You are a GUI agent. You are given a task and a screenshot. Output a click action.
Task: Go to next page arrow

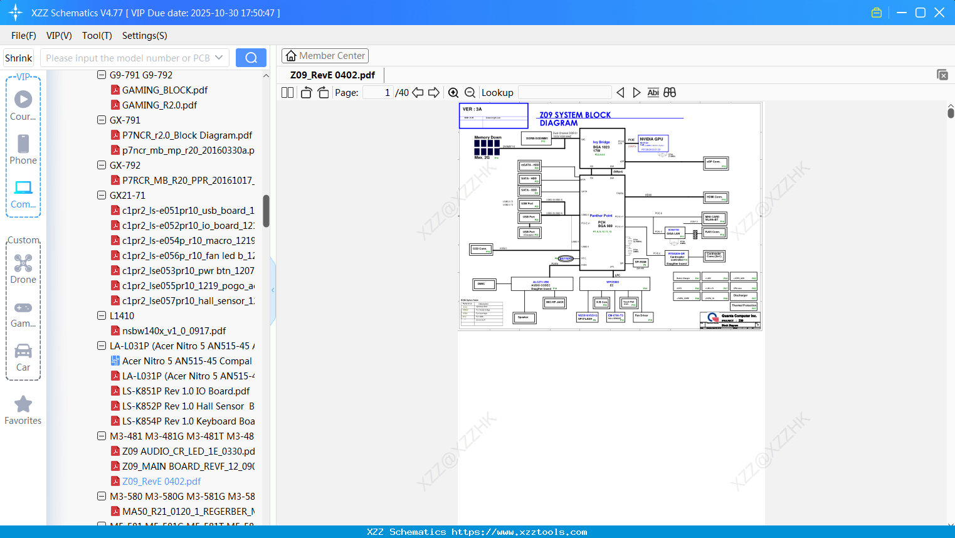[434, 92]
